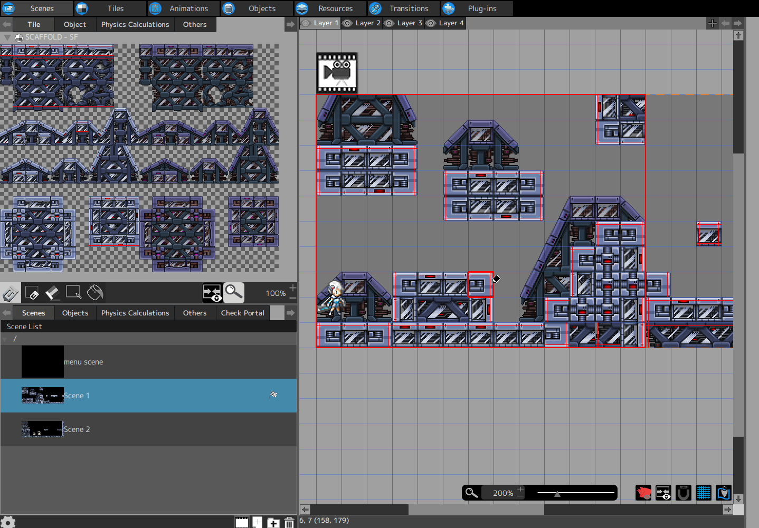Select Scene 2 in Scene List
This screenshot has width=759, height=528.
(x=148, y=429)
